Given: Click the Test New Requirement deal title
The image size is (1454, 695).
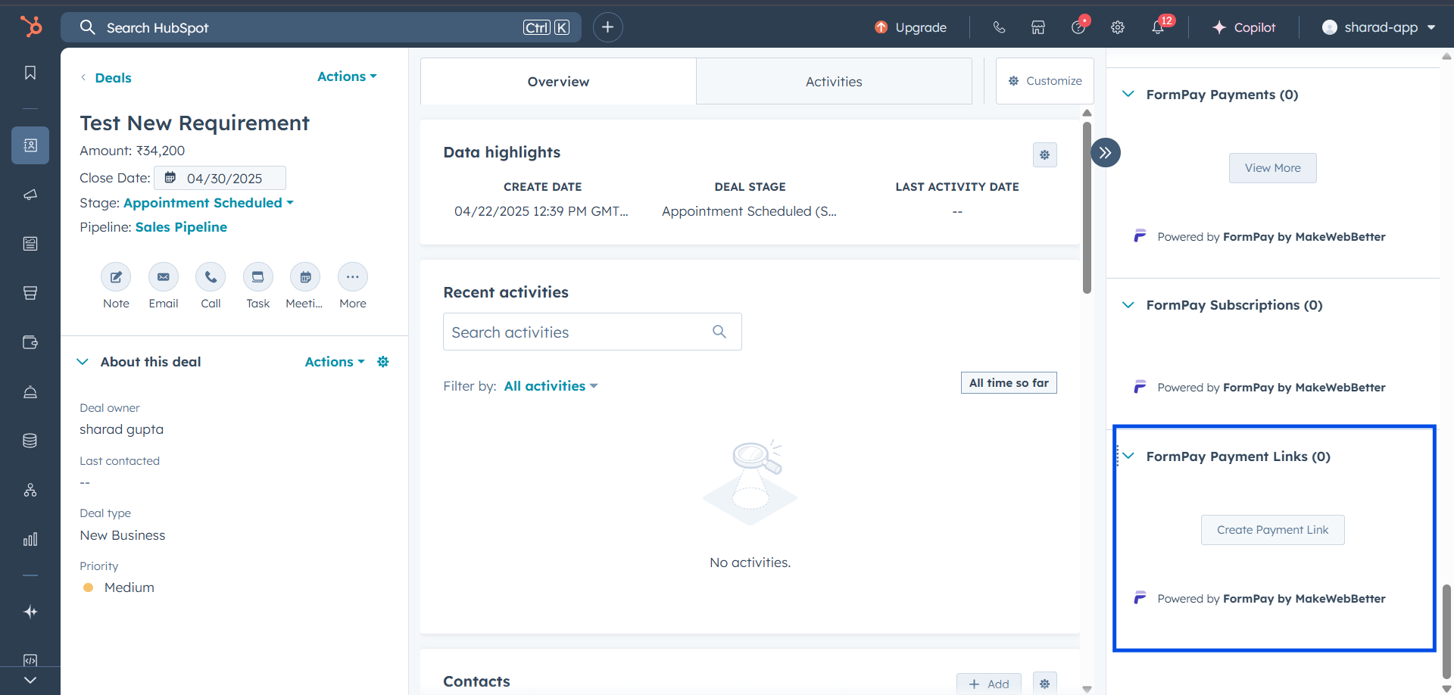Looking at the screenshot, I should tap(195, 123).
